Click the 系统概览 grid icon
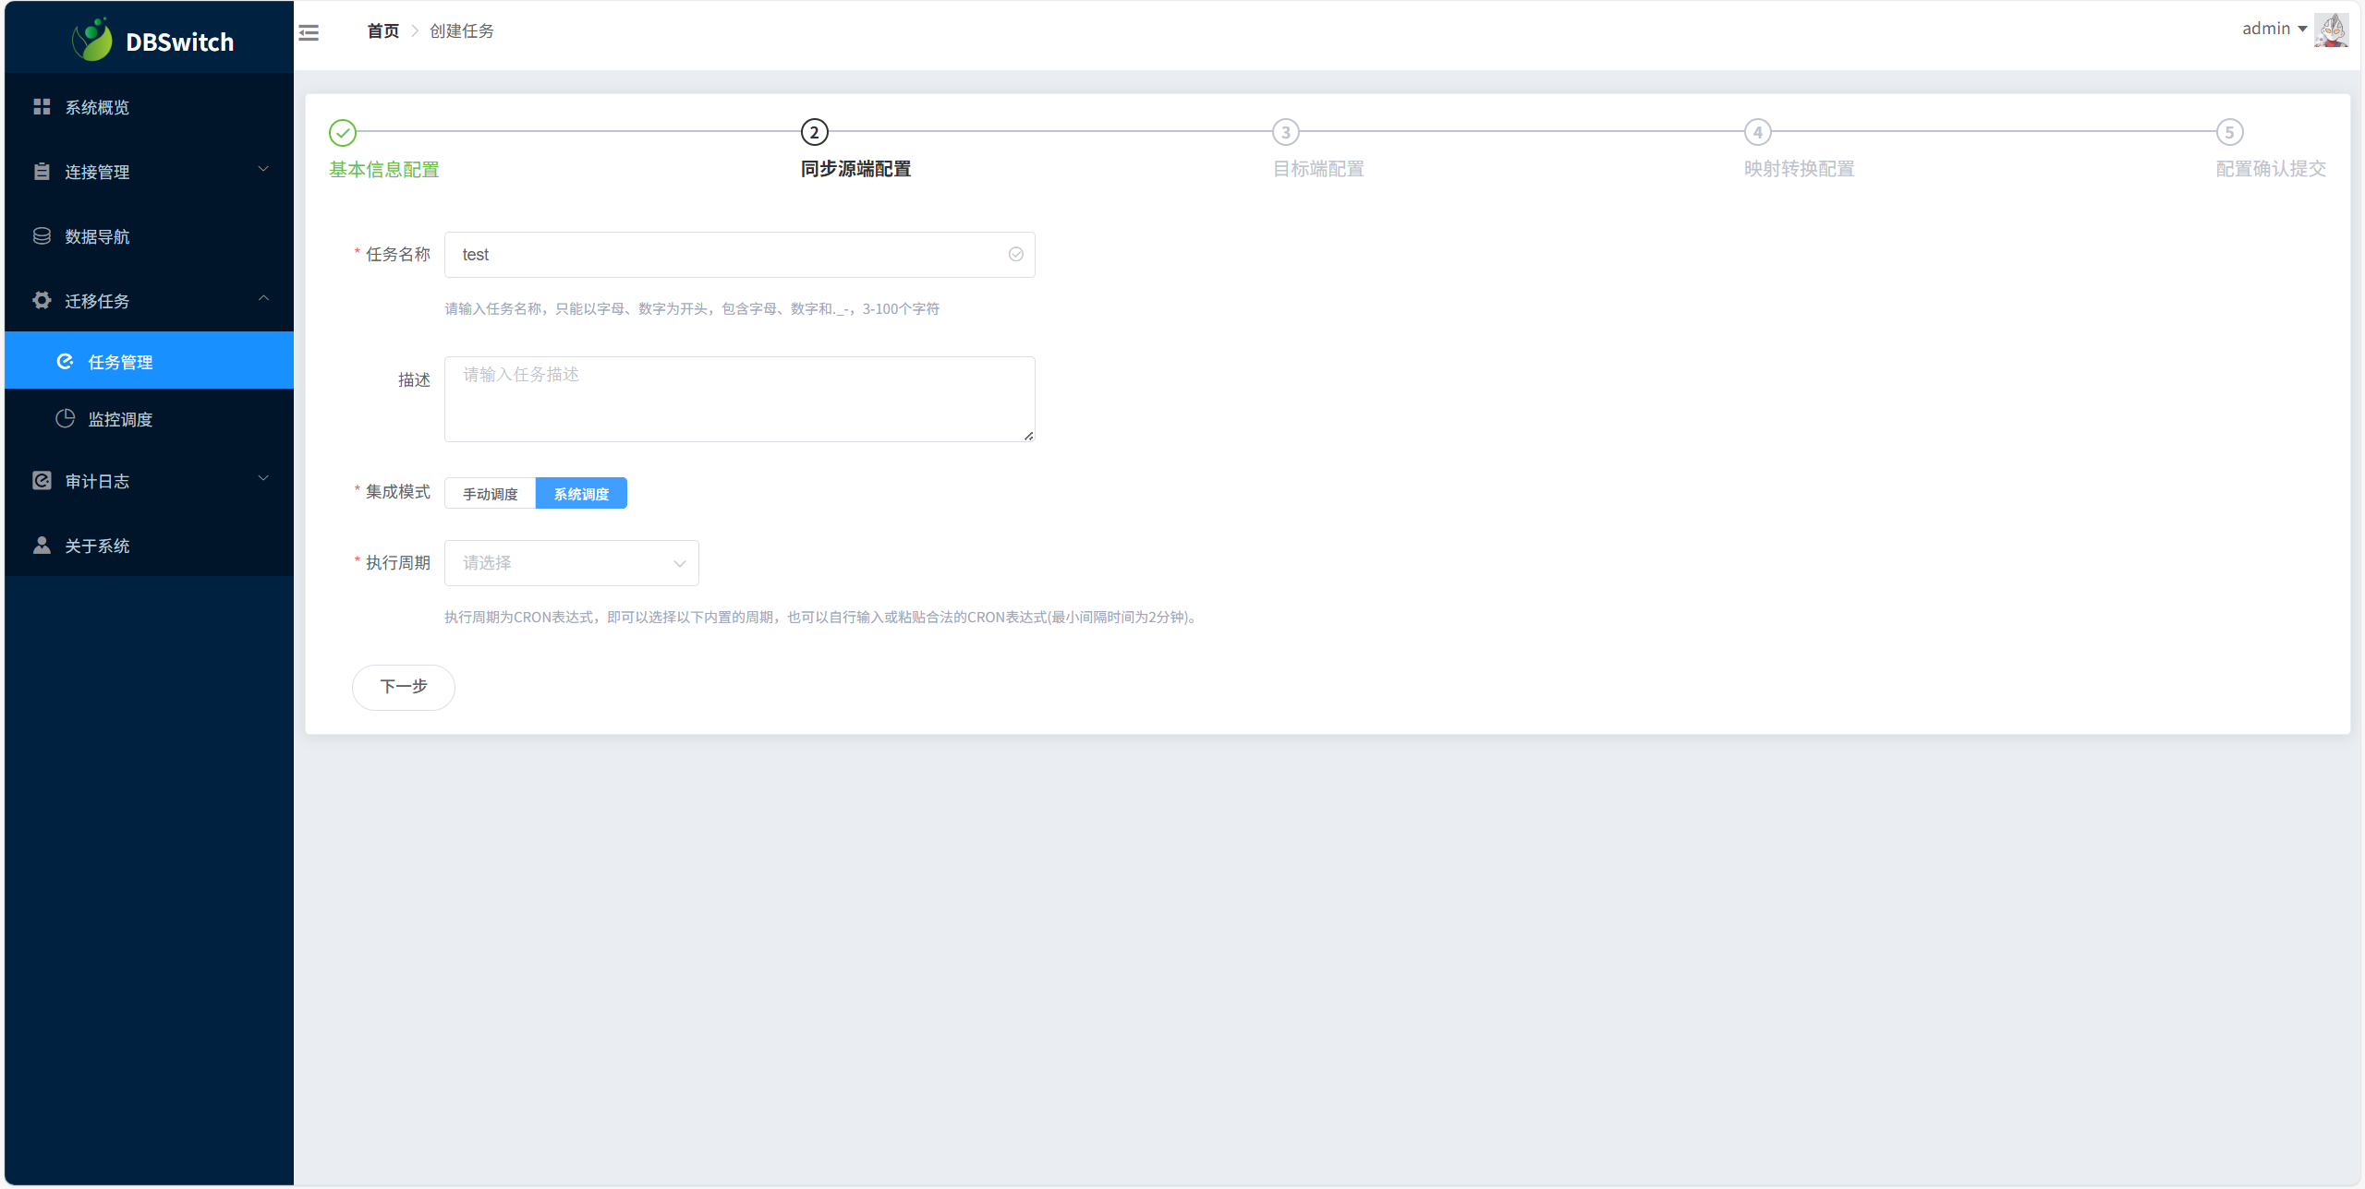Screen dimensions: 2365x1189 pos(42,107)
